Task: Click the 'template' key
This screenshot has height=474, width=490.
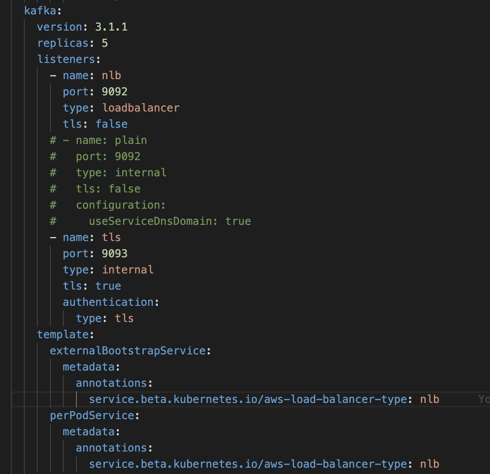Action: click(63, 335)
